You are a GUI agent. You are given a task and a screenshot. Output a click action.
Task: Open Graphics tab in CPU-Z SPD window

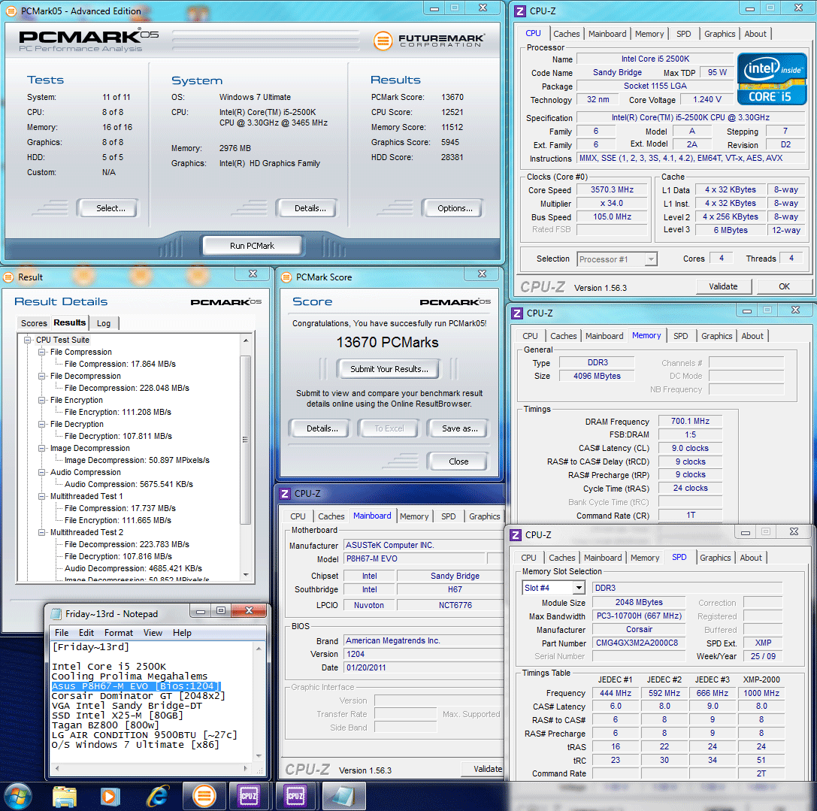point(715,558)
